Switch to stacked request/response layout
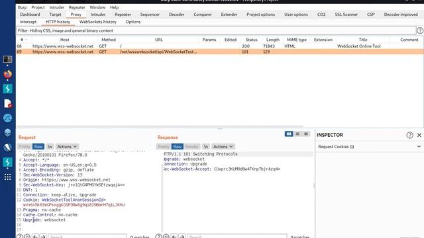The width and height of the screenshot is (424, 238). point(297,134)
